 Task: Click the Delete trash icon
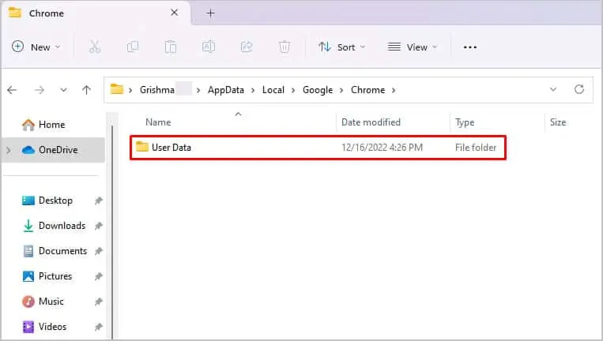tap(285, 47)
